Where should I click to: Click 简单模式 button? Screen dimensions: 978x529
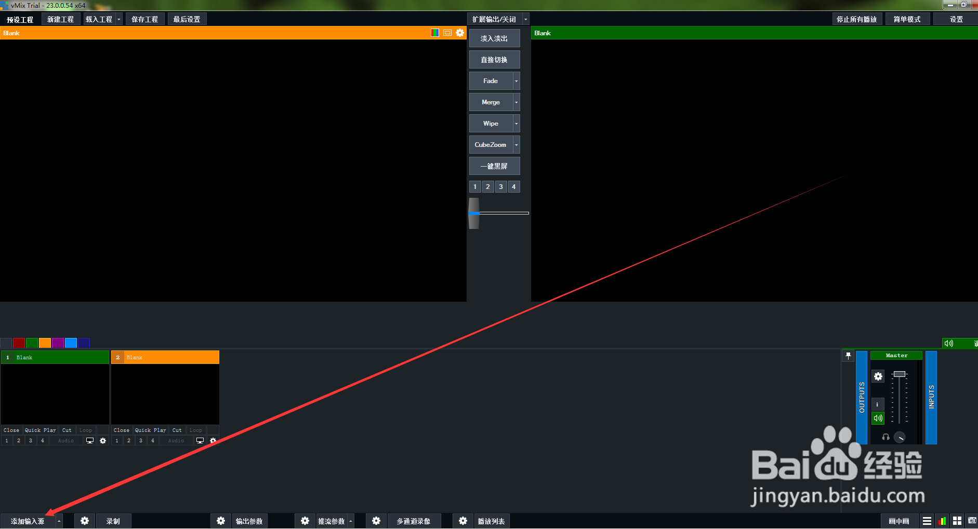click(x=907, y=19)
